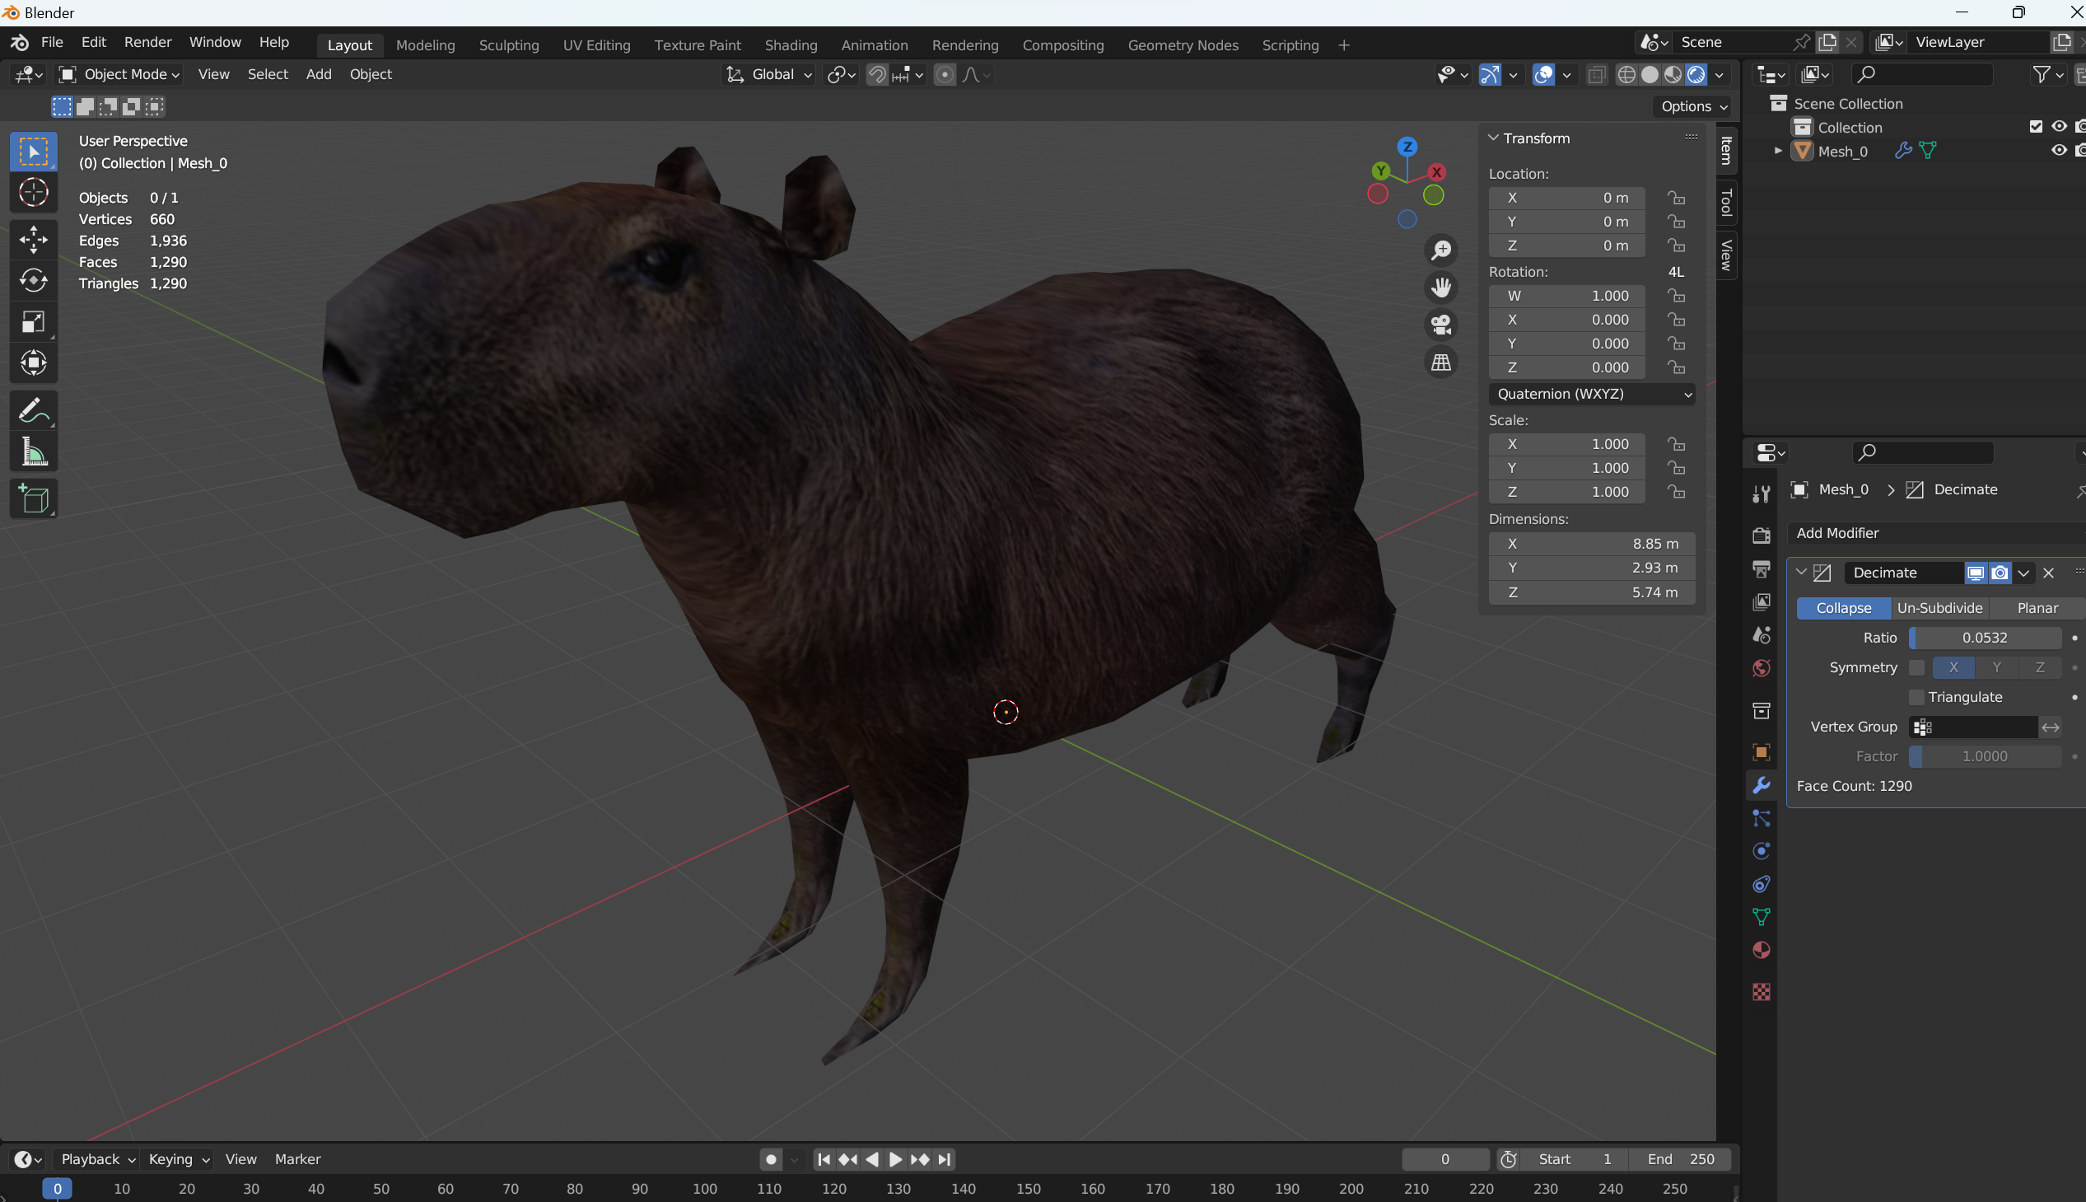Hide Mesh_0 in the outliner

pos(2059,150)
